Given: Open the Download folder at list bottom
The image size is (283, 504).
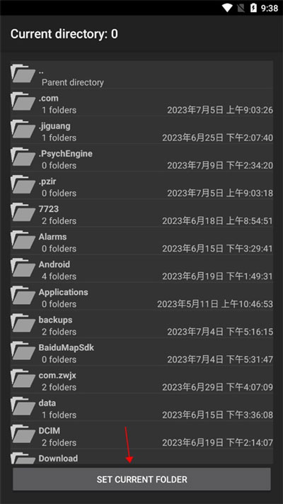Looking at the screenshot, I should 141,458.
